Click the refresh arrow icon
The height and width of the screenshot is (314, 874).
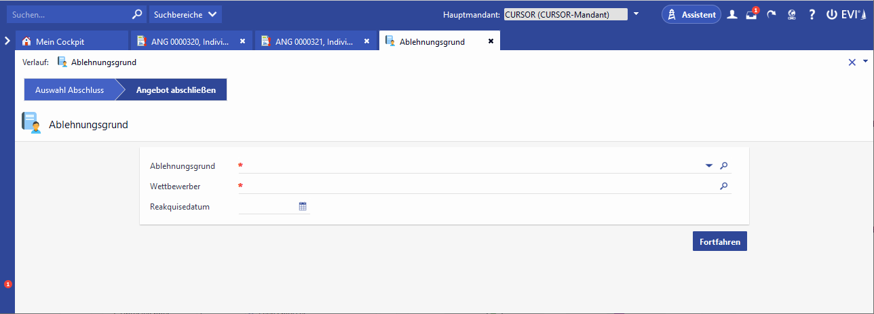(x=772, y=14)
